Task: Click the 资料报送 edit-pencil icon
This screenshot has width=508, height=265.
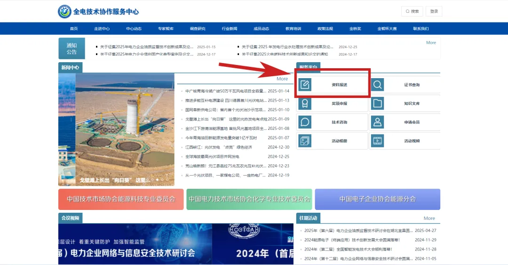Action: (304, 85)
